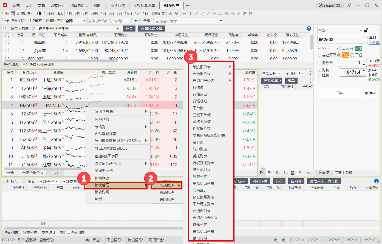382x244 pixels.
Task: Click the double down-chevron icon
Action: [177, 13]
